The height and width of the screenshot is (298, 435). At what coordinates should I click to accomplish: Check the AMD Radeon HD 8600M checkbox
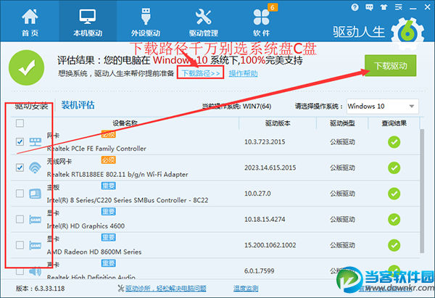point(20,245)
